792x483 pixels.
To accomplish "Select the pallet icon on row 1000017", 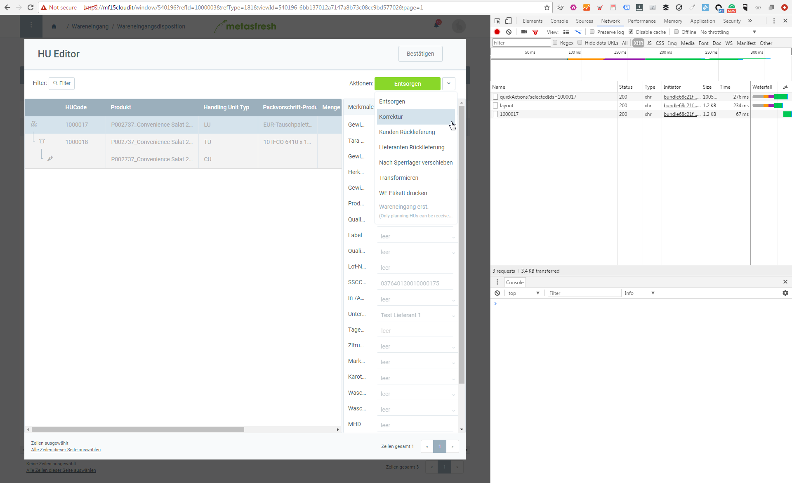I will [x=34, y=124].
